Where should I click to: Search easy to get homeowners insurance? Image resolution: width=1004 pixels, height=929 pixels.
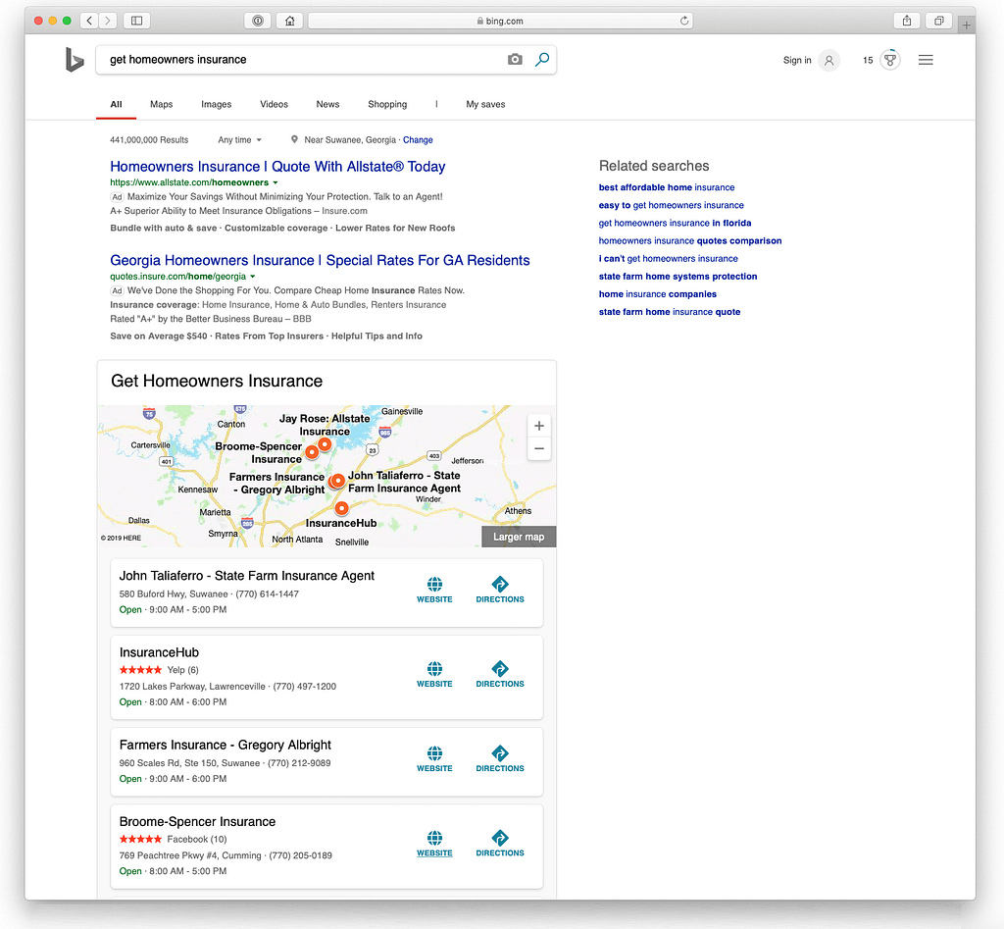coord(671,206)
